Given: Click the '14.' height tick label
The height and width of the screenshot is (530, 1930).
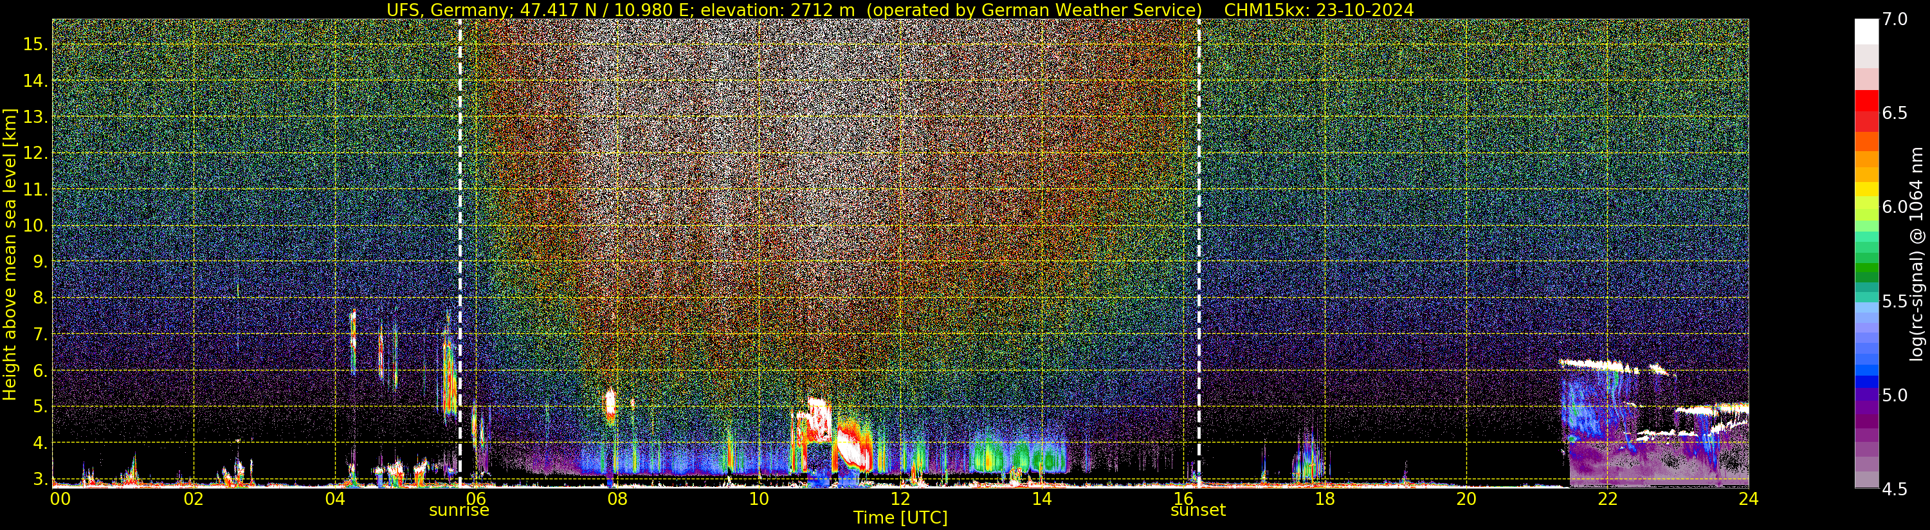Looking at the screenshot, I should coord(35,81).
